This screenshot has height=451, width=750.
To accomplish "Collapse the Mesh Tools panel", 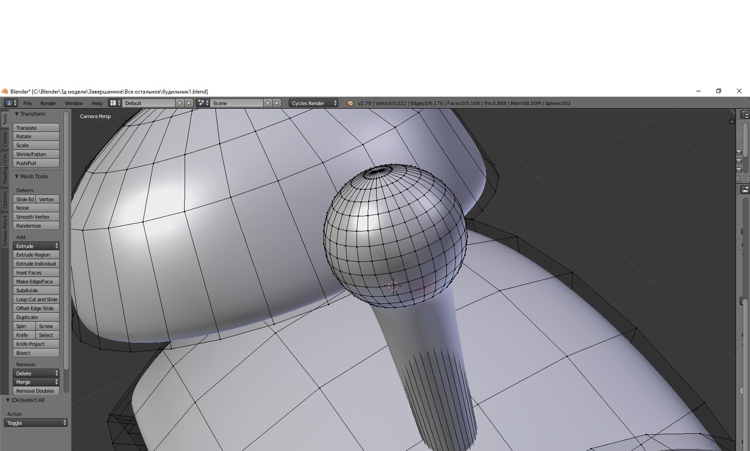I will point(17,177).
